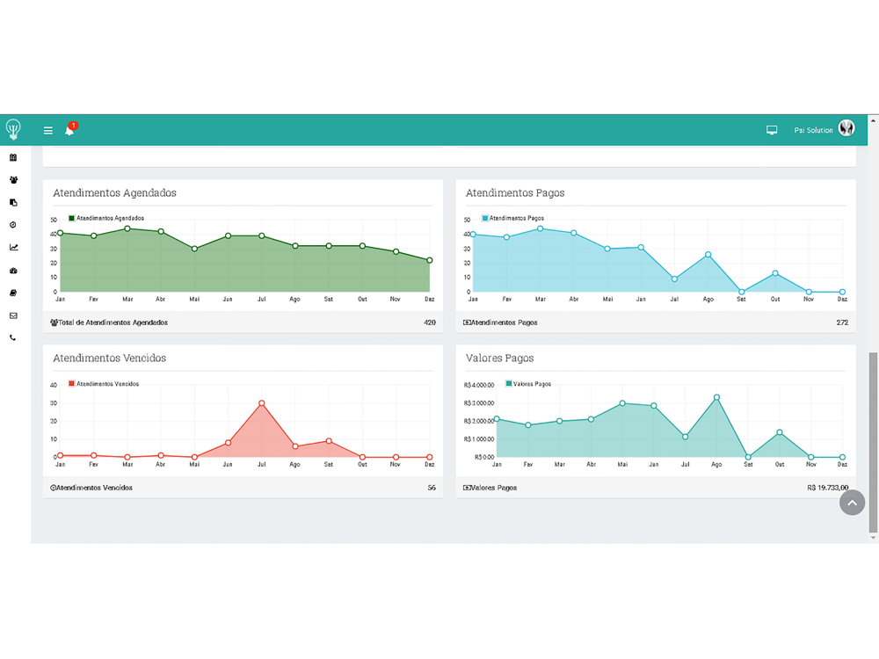
Task: Open the calendar sidebar icon
Action: (x=13, y=157)
